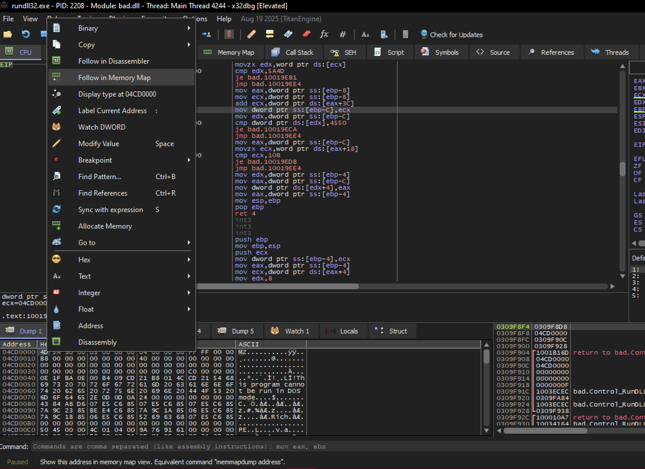Click the disassembly vertical scrollbar thumb
Viewport: 645px width, 469px height.
[x=622, y=169]
